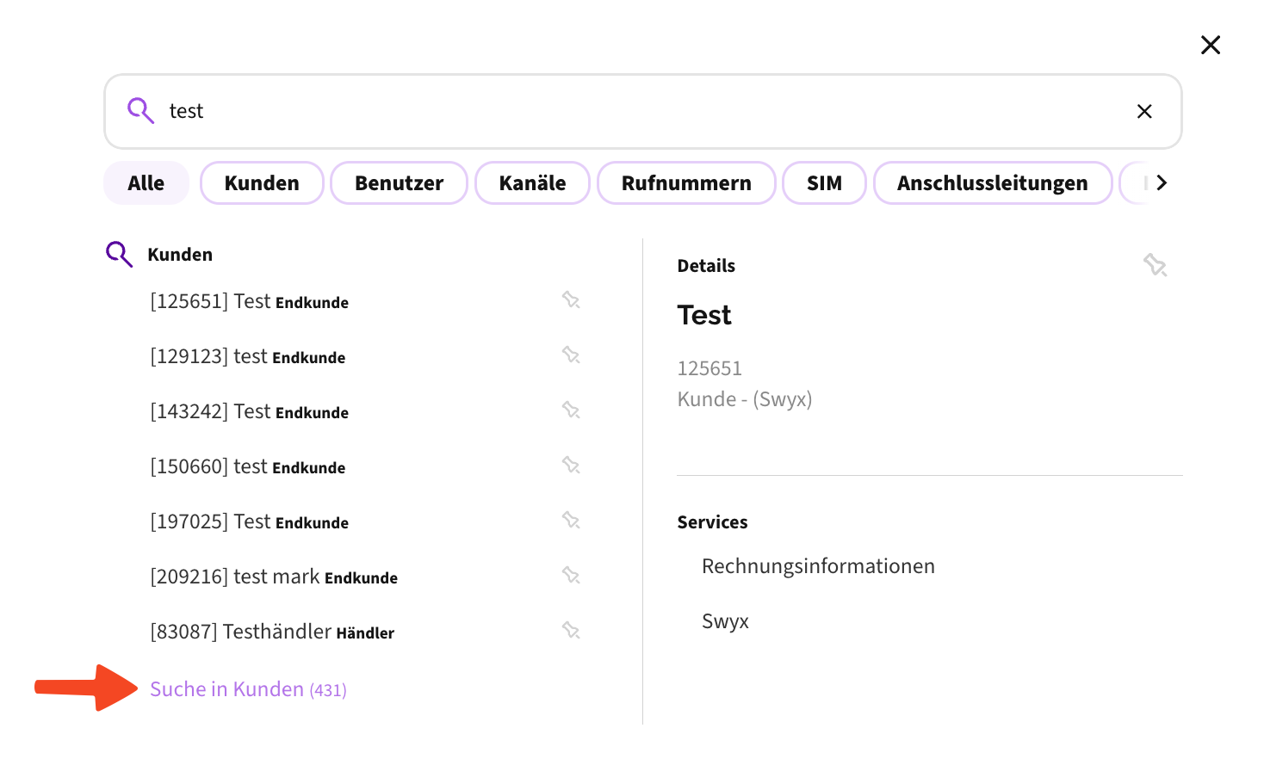Open the Swyx service entry
Viewport: 1264px width, 759px height.
[x=724, y=620]
